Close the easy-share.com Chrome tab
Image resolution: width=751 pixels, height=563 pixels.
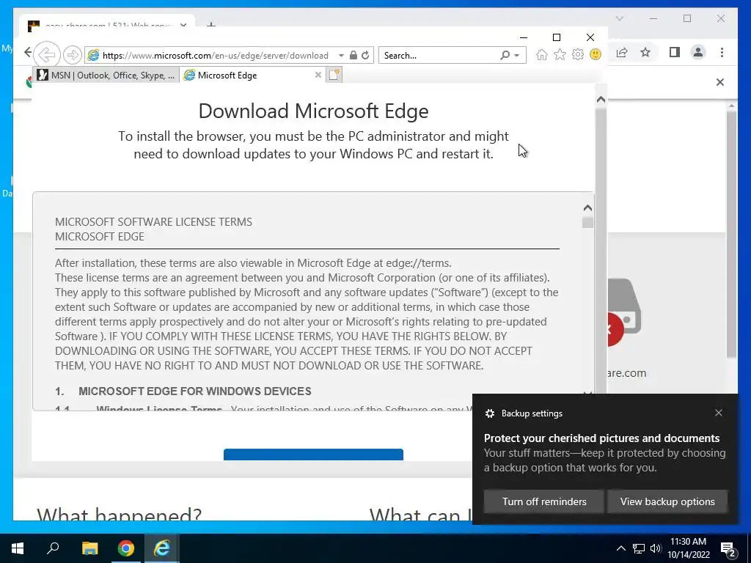tap(183, 25)
